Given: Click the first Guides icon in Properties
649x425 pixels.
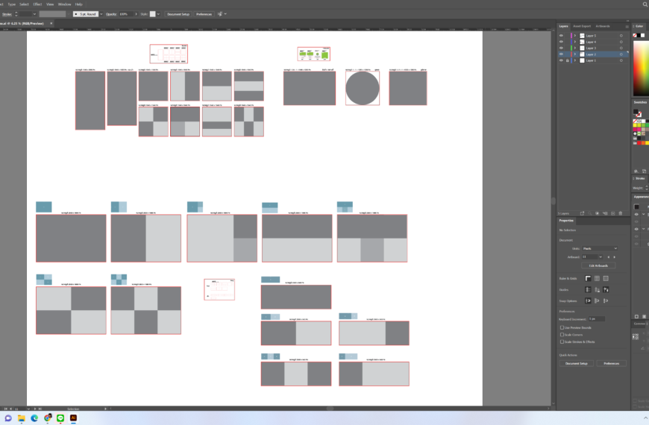Looking at the screenshot, I should click(589, 289).
